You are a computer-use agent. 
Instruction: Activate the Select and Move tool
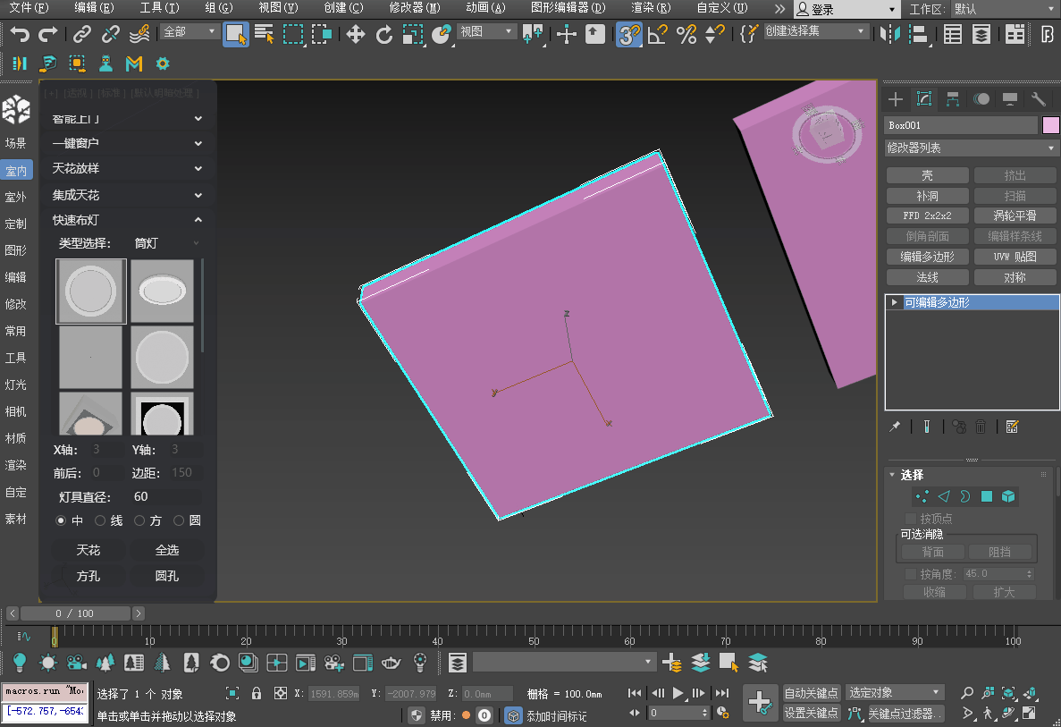tap(355, 33)
